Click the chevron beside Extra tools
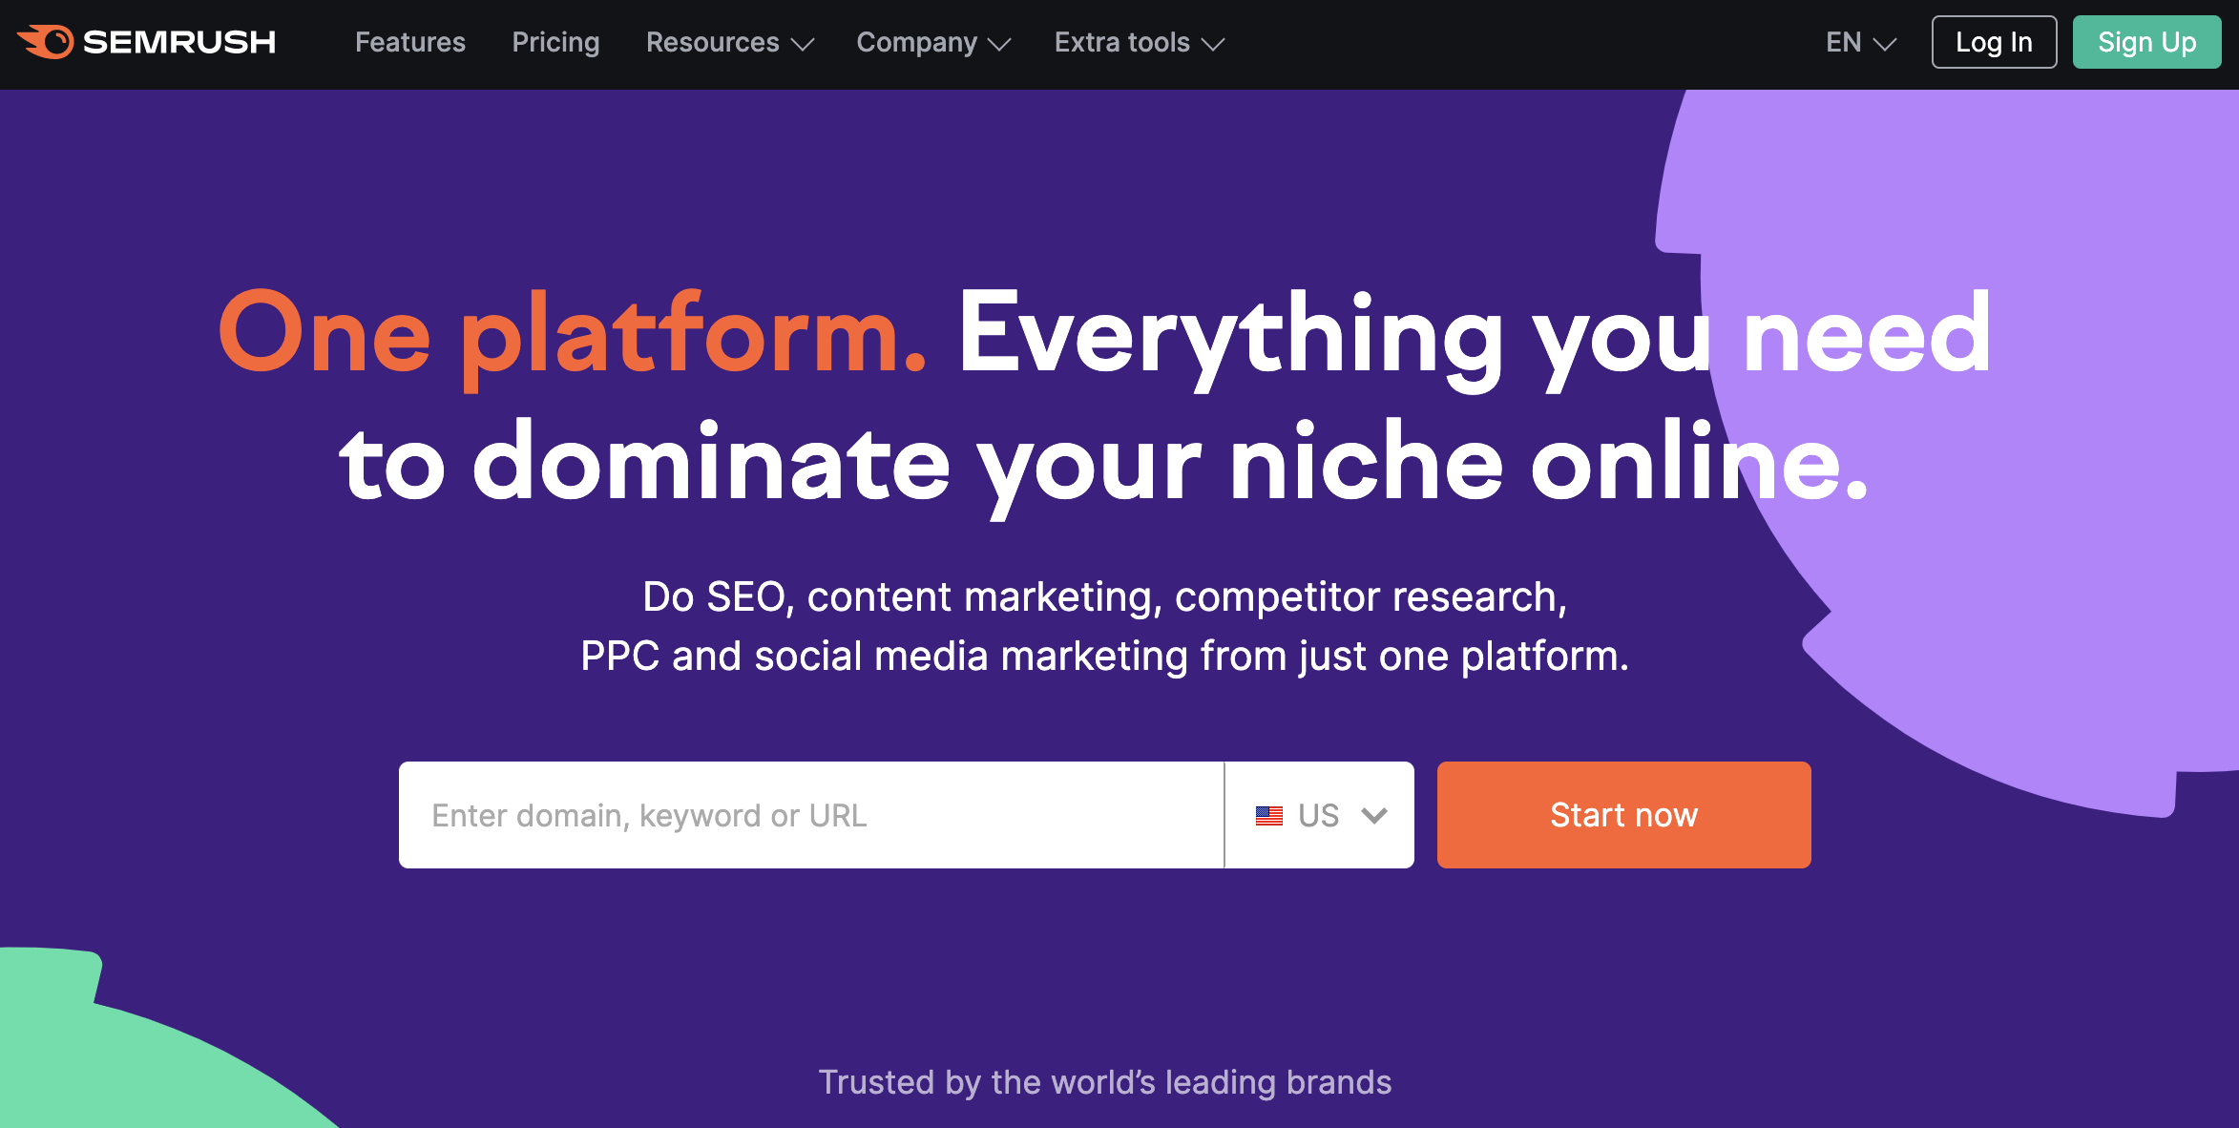This screenshot has width=2239, height=1128. [1213, 44]
